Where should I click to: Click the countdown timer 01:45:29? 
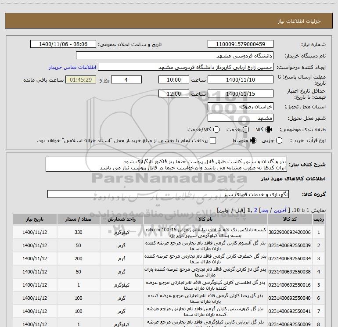[81, 79]
